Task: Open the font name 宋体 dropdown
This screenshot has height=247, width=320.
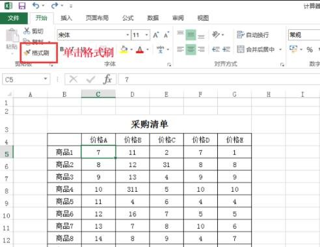Action: (x=127, y=35)
